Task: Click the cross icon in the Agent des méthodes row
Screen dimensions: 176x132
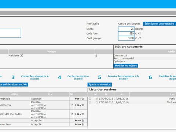Action: tap(78, 114)
